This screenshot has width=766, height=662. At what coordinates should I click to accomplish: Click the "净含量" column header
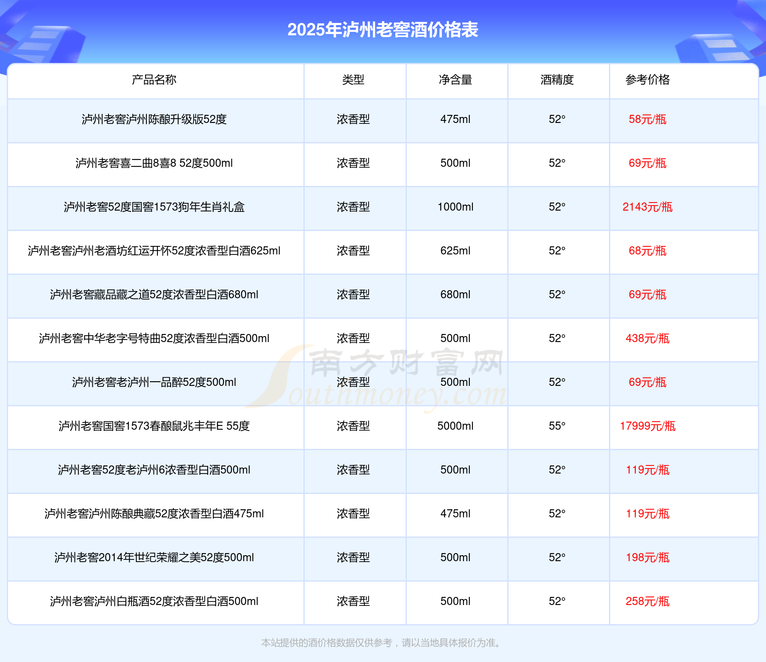point(455,80)
